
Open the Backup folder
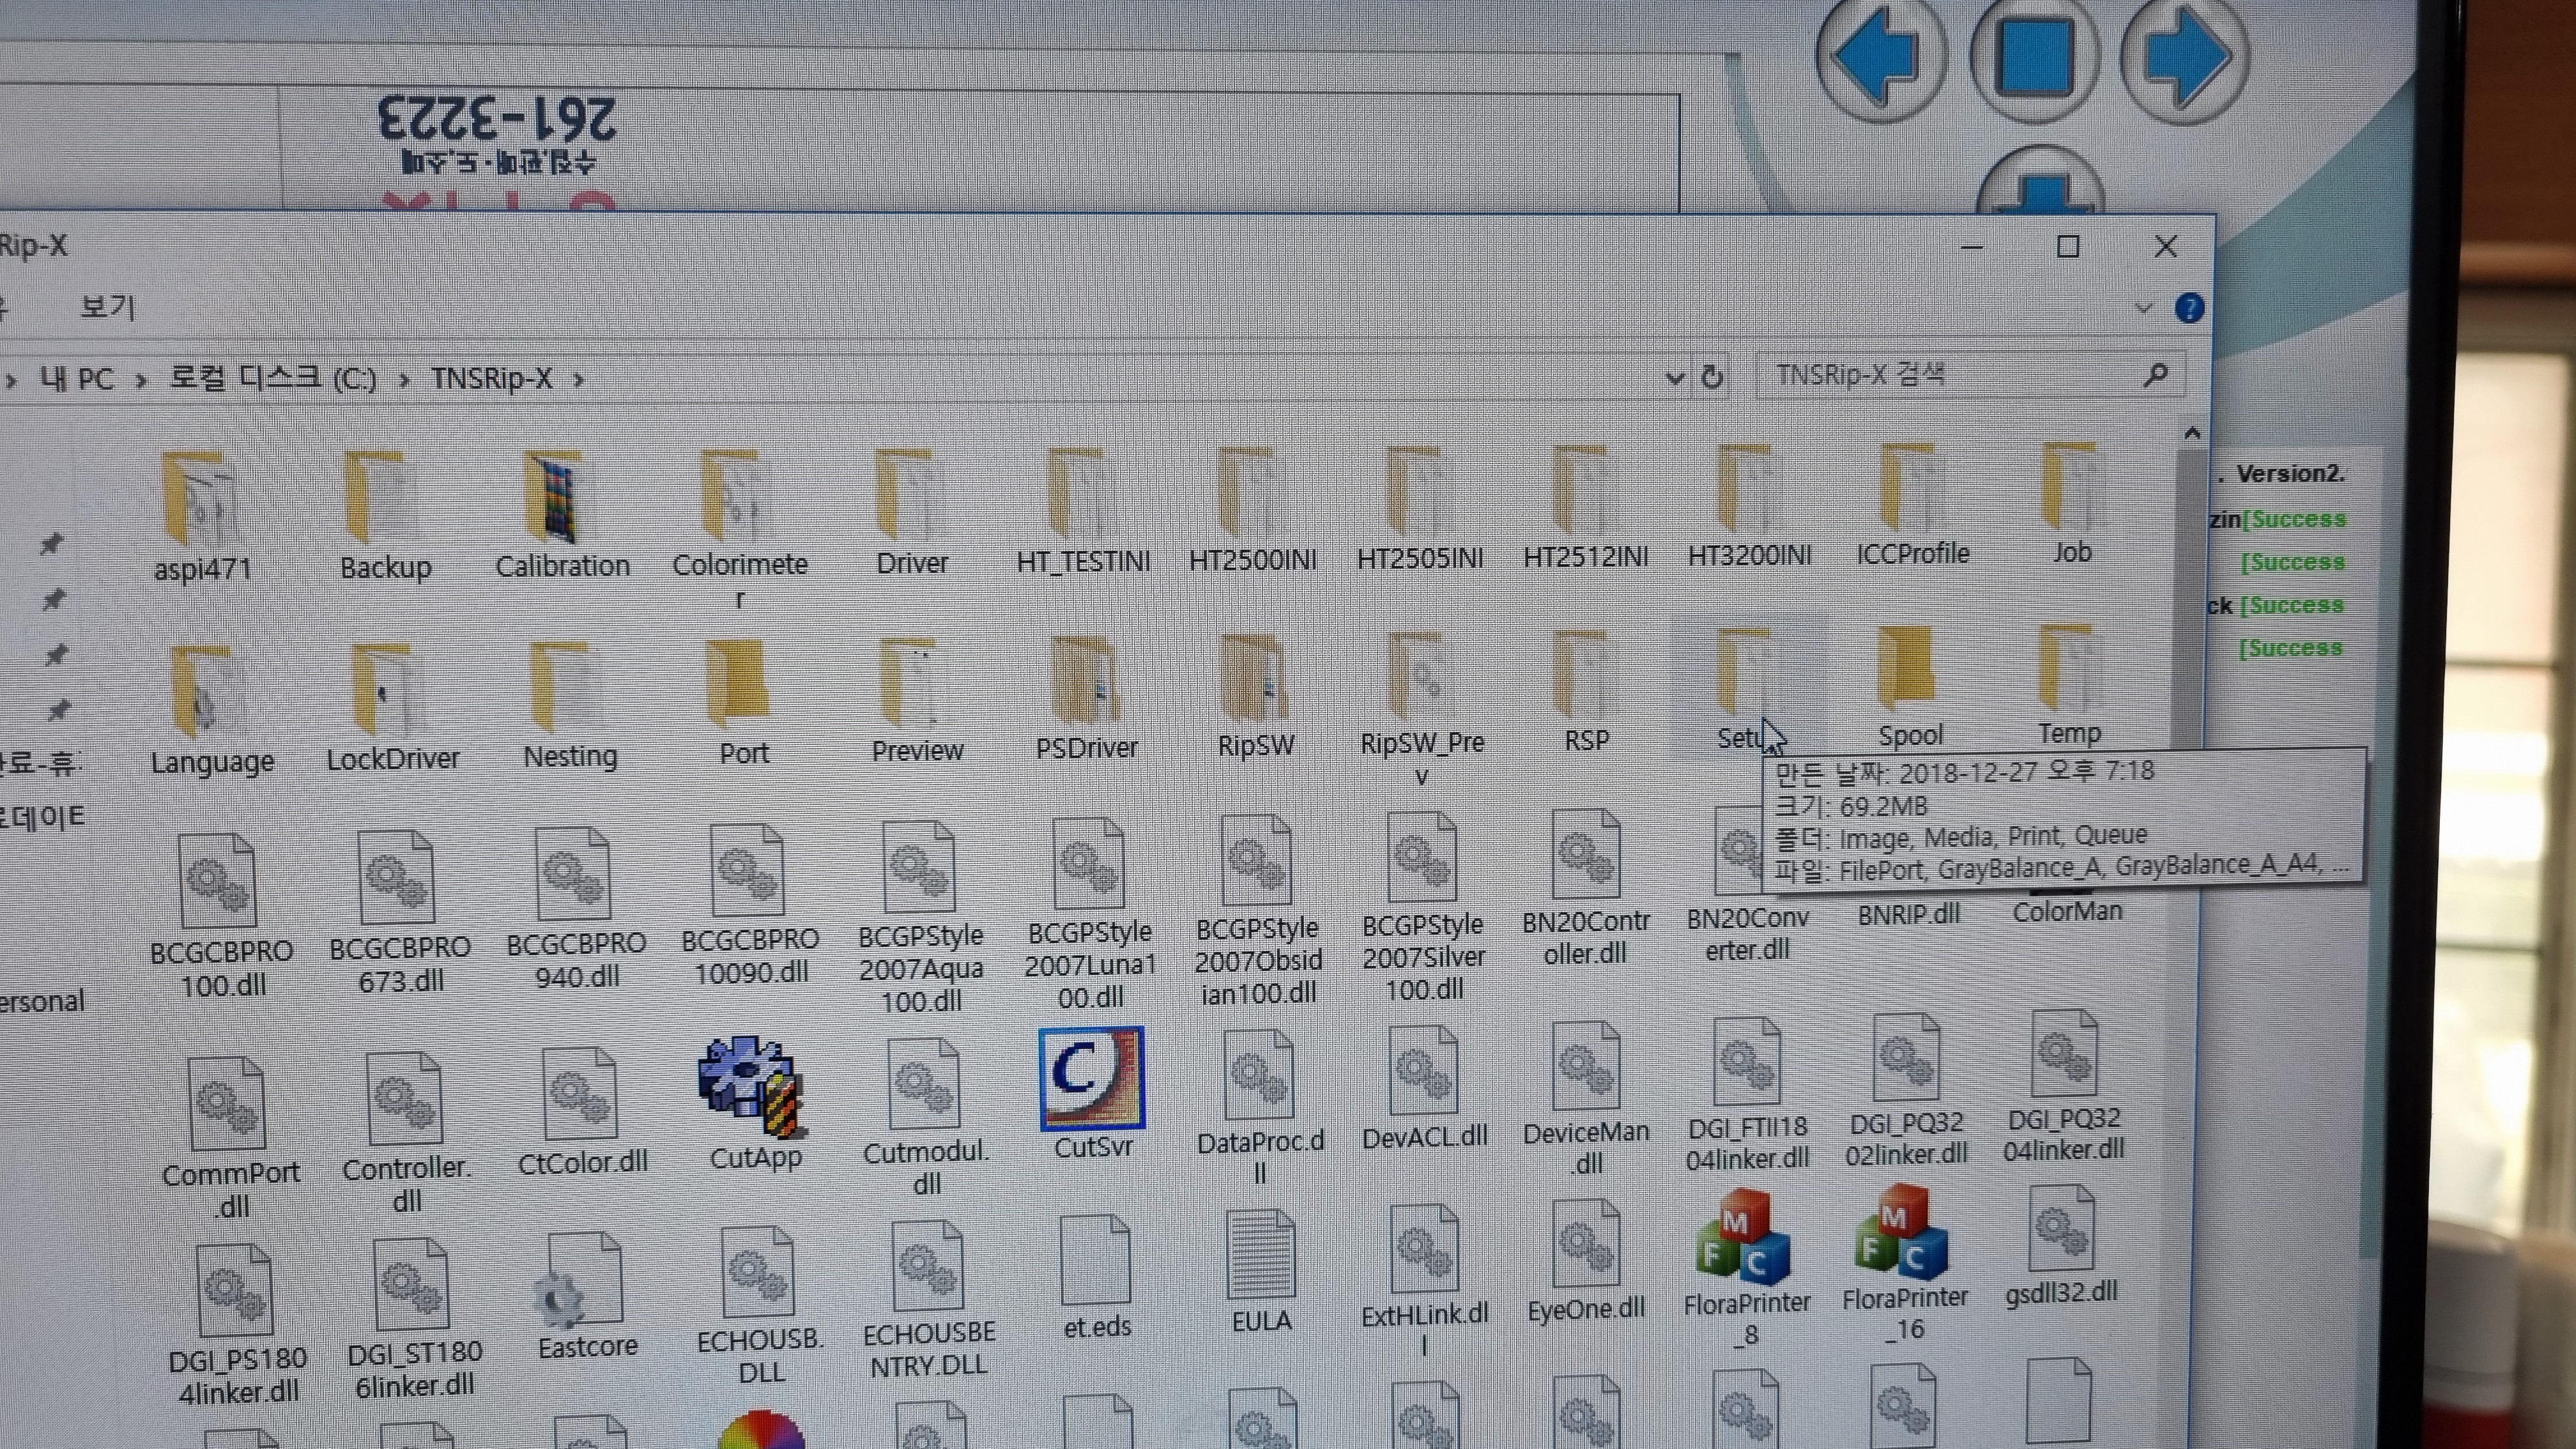click(x=385, y=515)
